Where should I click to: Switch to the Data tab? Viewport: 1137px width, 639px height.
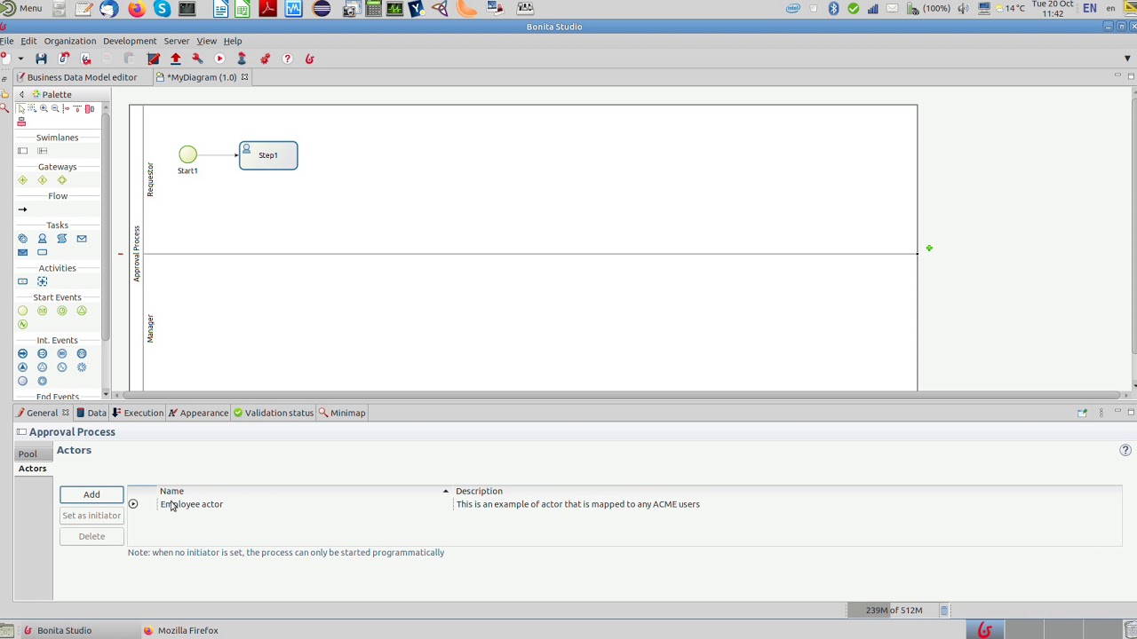pos(91,413)
